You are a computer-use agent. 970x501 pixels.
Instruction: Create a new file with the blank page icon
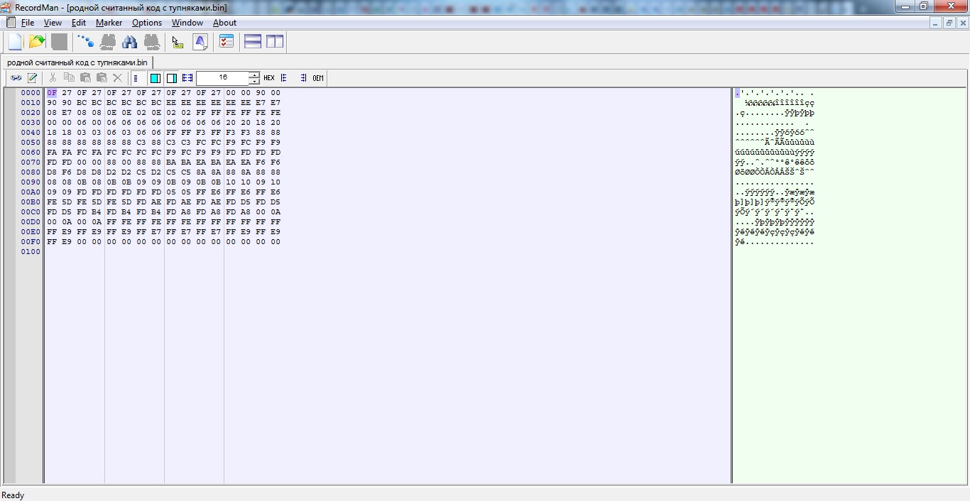(15, 42)
